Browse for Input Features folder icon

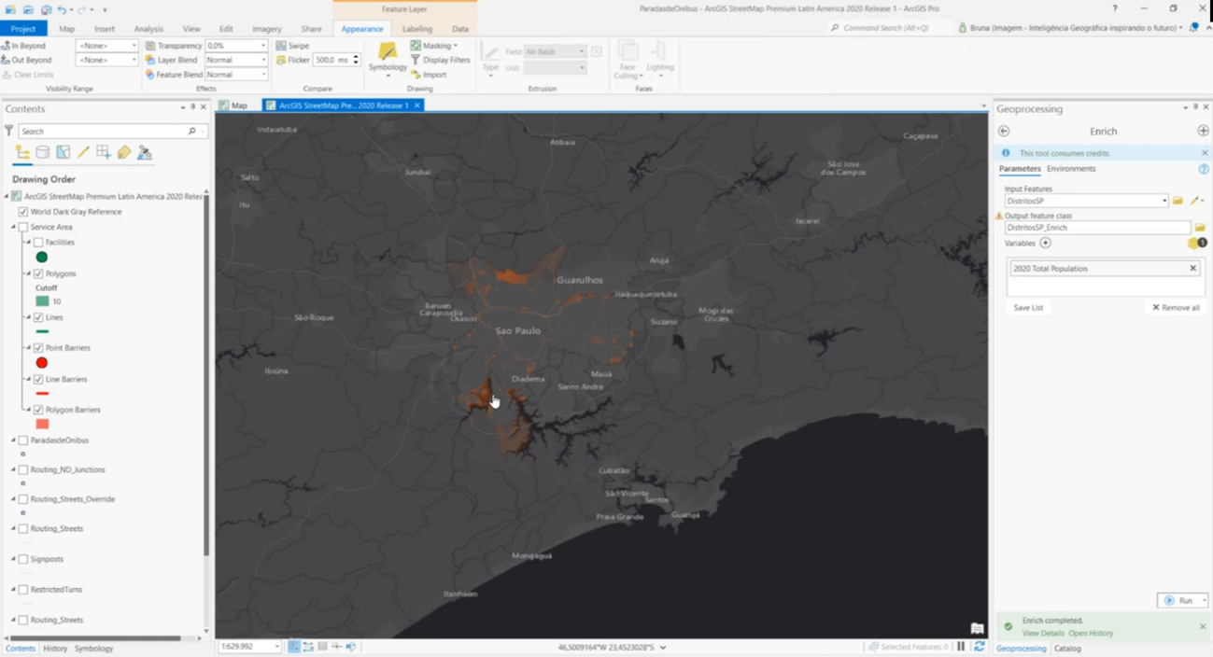[x=1178, y=201]
